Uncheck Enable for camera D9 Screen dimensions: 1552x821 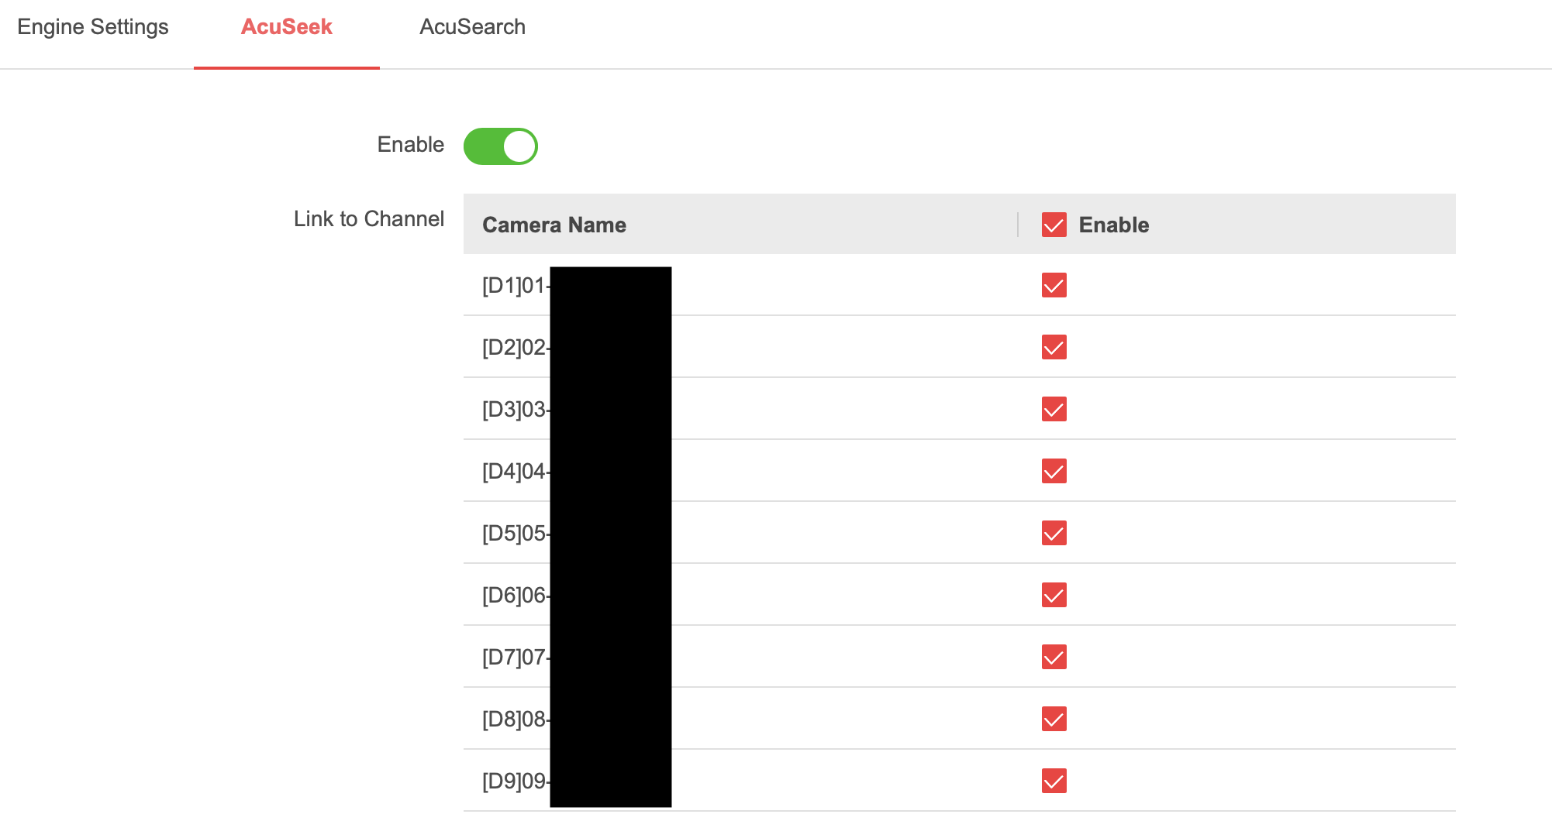(1054, 781)
